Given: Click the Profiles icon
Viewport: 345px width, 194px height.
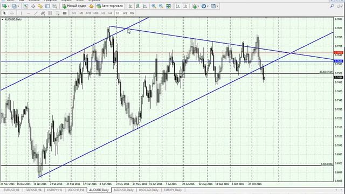Looking at the screenshot, I should coord(14,6).
